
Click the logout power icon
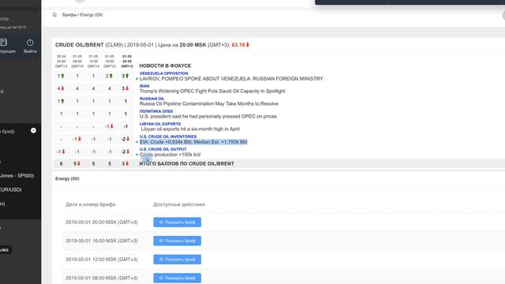(x=30, y=43)
